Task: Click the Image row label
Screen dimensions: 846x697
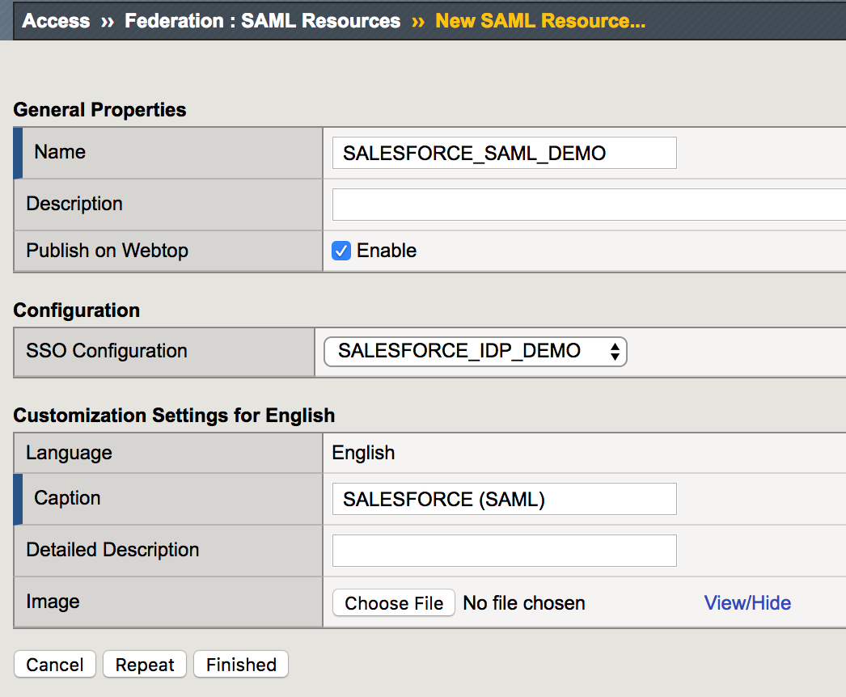Action: pos(53,602)
